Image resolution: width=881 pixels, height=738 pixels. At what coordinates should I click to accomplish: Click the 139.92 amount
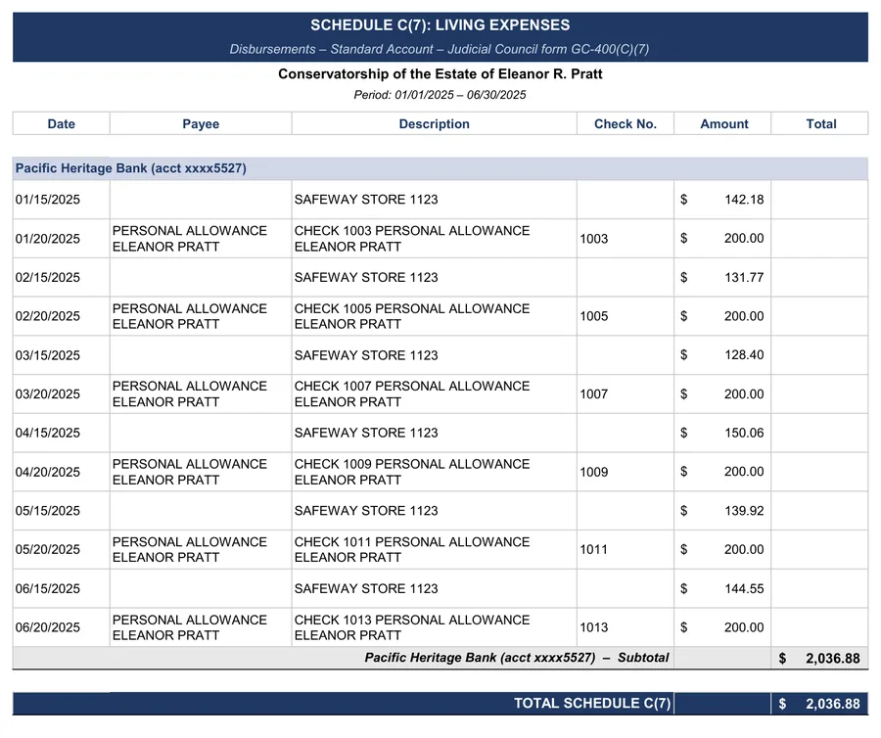pyautogui.click(x=744, y=511)
